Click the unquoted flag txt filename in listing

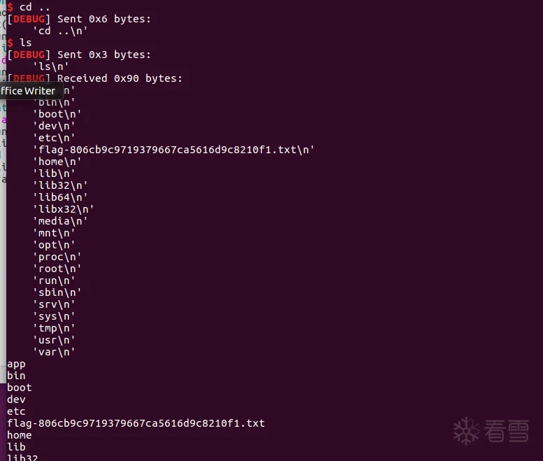136,423
